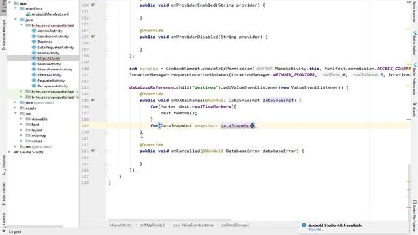Click the info icon in update notification
This screenshot has width=418, height=235.
(x=304, y=225)
